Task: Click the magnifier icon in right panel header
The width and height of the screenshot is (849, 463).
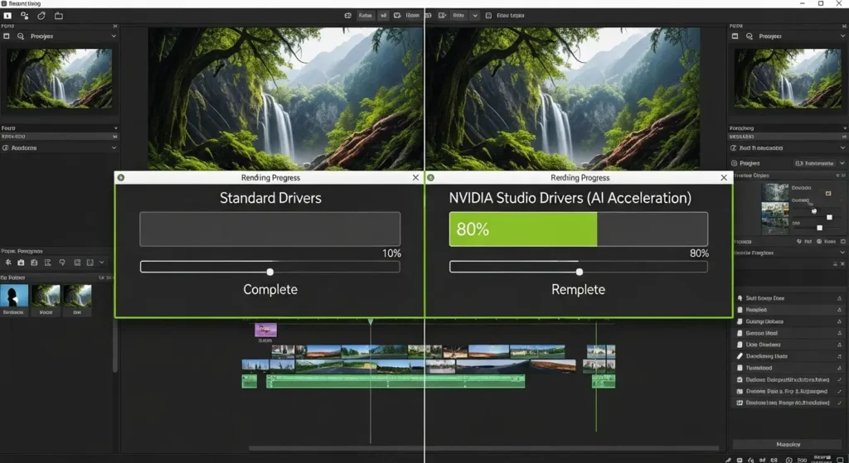Action: [x=750, y=36]
